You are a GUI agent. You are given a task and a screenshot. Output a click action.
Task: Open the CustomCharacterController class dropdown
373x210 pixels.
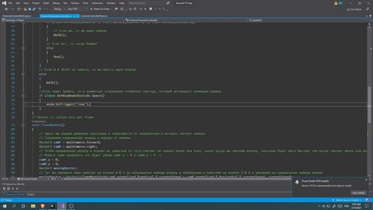(186, 20)
